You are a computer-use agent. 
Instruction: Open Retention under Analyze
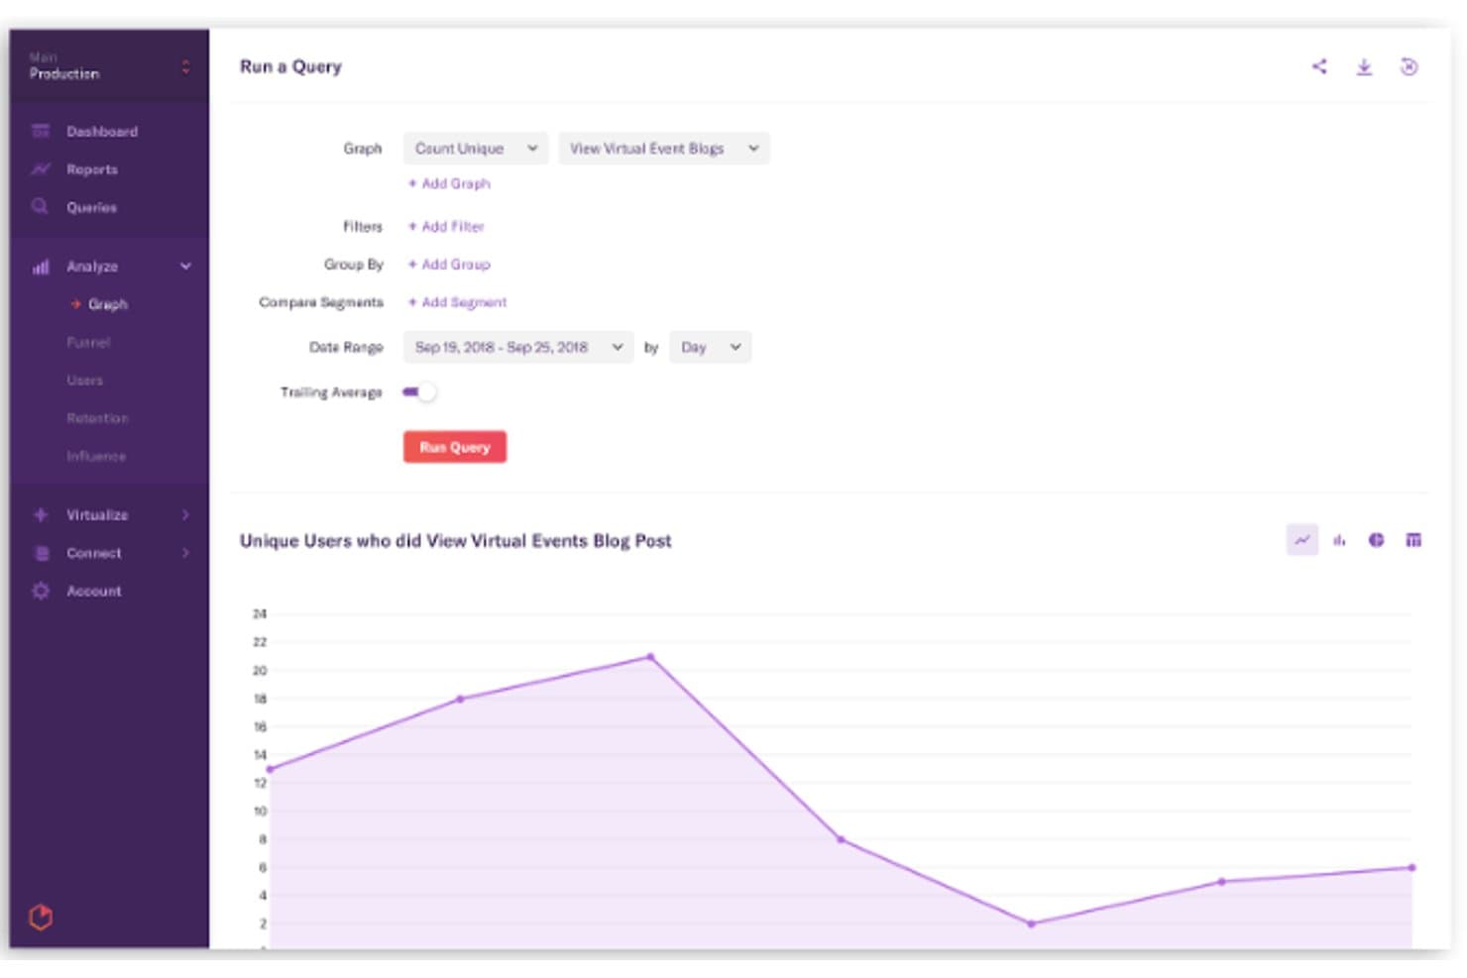click(x=97, y=418)
